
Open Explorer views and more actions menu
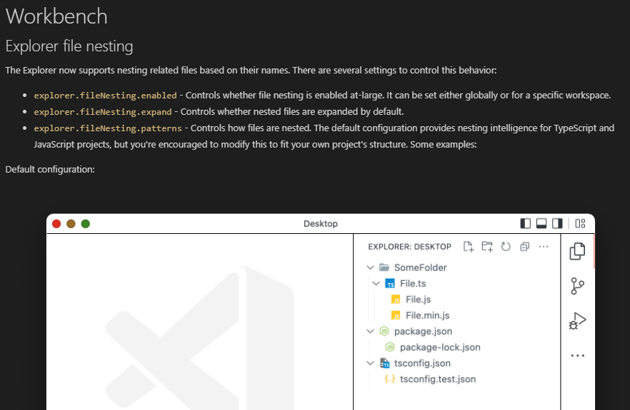point(543,247)
